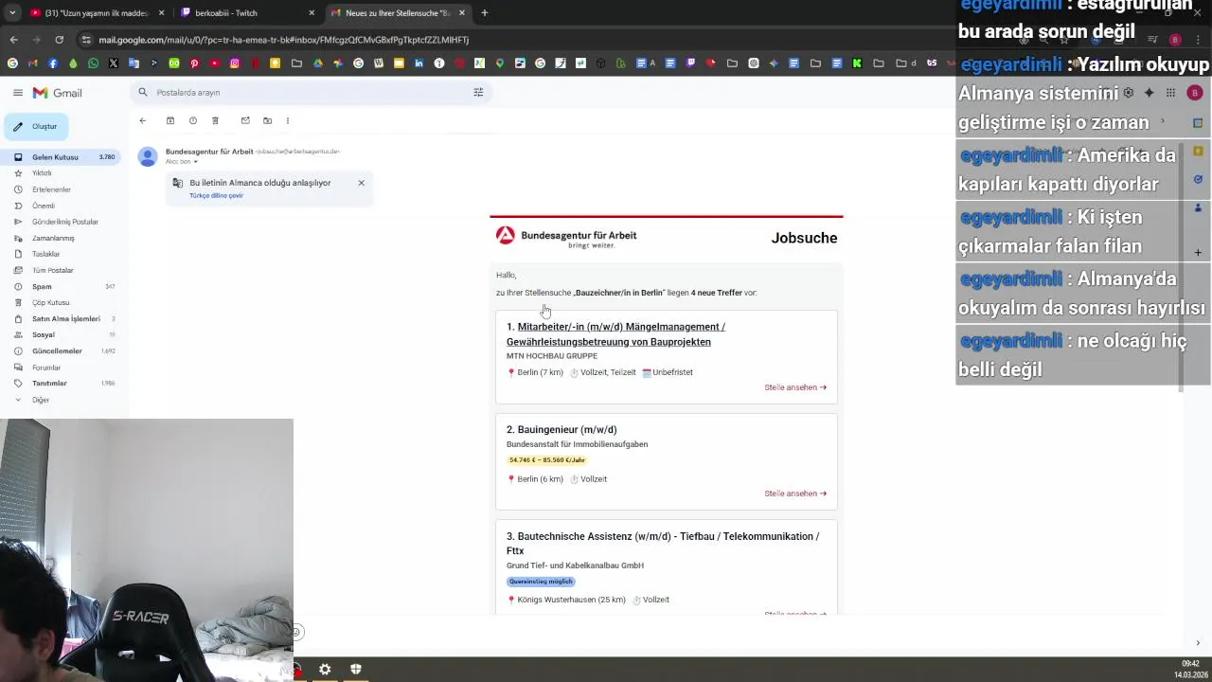Open the X (Twitter) bookmark icon
The height and width of the screenshot is (682, 1212).
point(114,63)
